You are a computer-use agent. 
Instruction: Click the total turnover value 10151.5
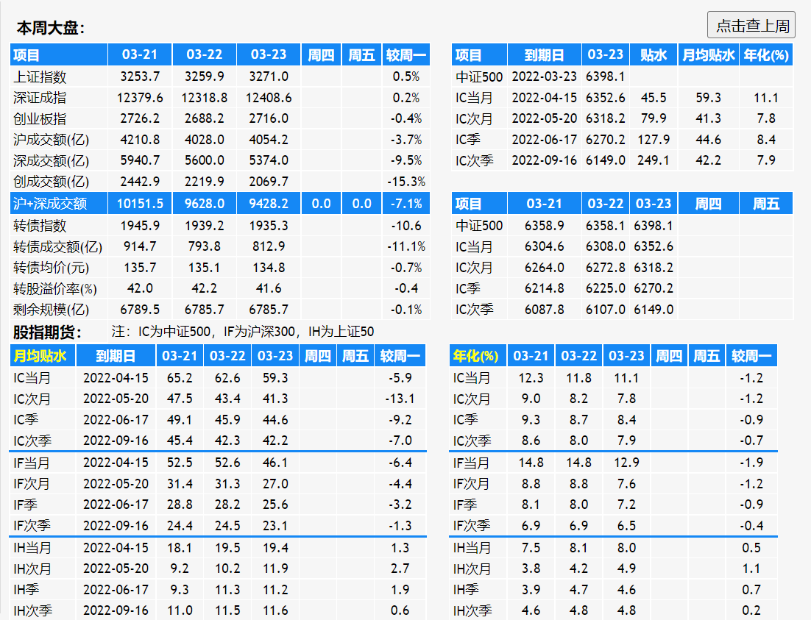coord(140,204)
